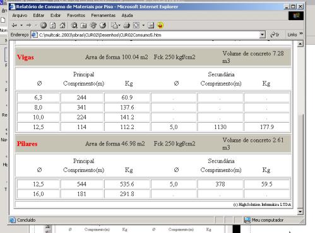This screenshot has width=315, height=233.
Task: Click the scrollbar down arrow
Action: coord(300,212)
